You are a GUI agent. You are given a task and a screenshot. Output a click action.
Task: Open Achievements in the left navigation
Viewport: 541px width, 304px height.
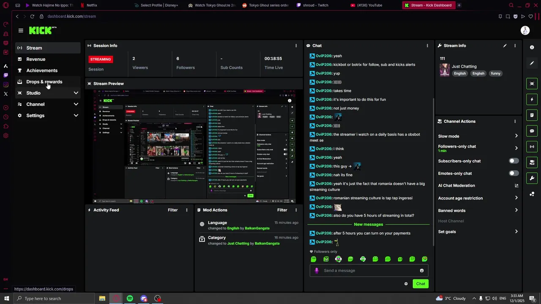[48, 71]
